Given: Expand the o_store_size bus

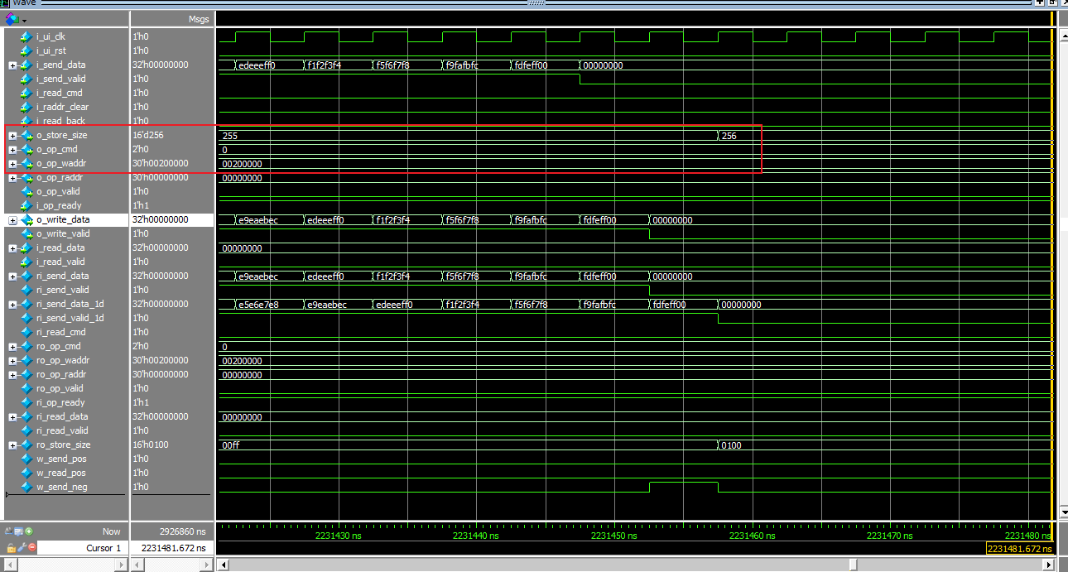Looking at the screenshot, I should 12,135.
